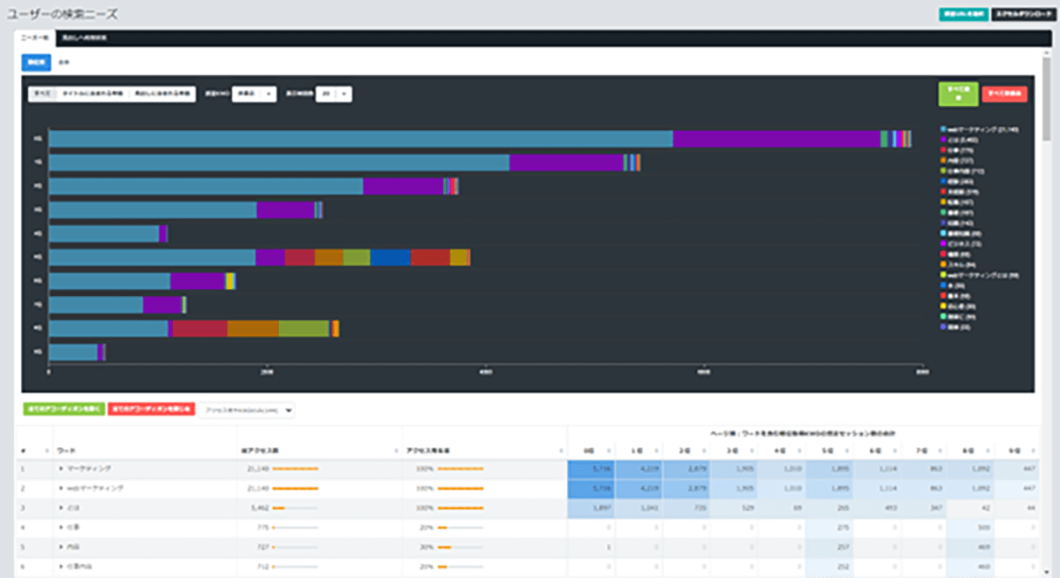The image size is (1060, 578).
Task: Switch to the second tab on black bar
Action: [x=85, y=39]
